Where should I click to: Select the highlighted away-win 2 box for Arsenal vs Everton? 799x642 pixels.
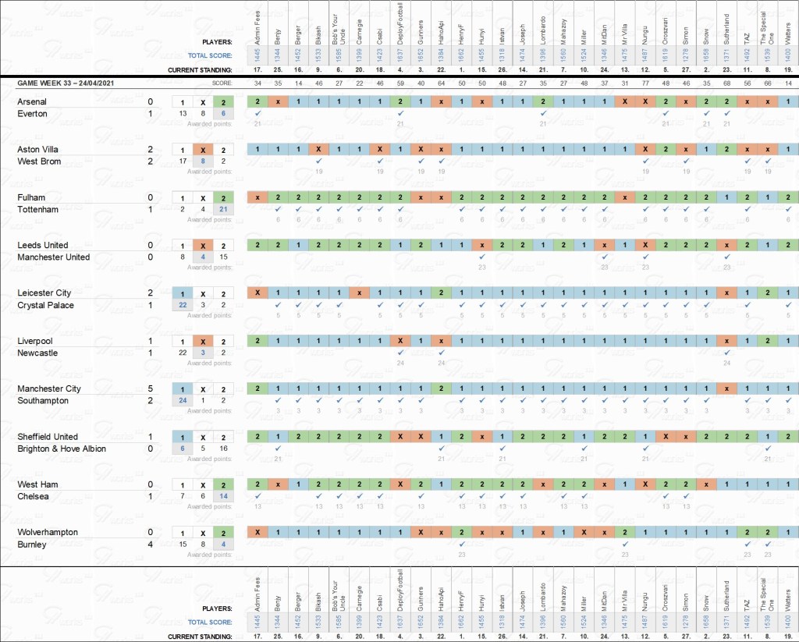(223, 102)
